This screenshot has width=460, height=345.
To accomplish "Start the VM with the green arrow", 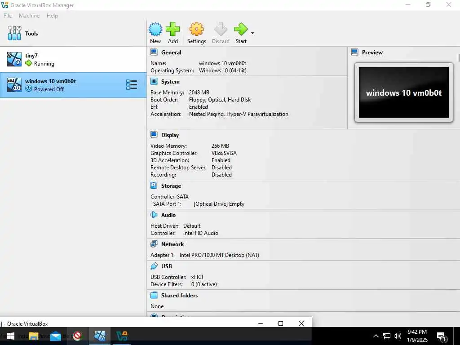I will 241,29.
